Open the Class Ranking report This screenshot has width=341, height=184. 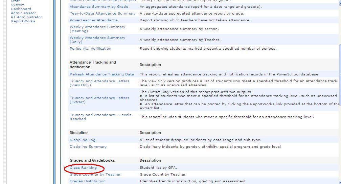pos(83,168)
